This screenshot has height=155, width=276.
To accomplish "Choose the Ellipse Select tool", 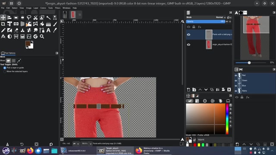I will pos(22,17).
